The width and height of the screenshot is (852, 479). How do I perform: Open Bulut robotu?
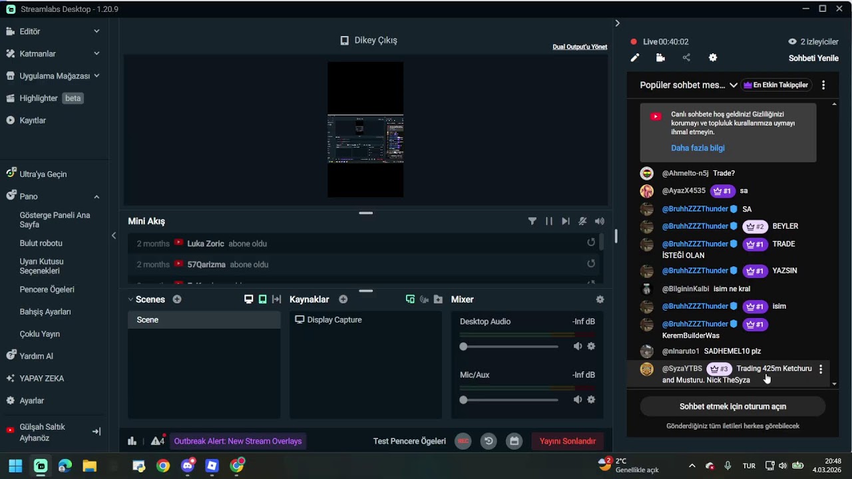pos(41,243)
